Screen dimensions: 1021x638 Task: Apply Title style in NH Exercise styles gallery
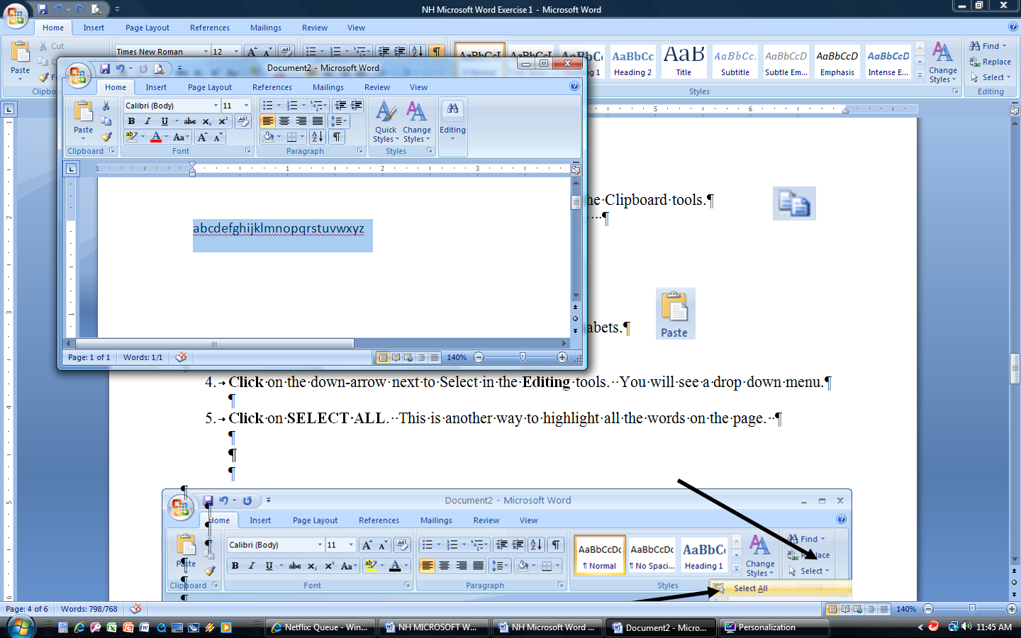684,60
